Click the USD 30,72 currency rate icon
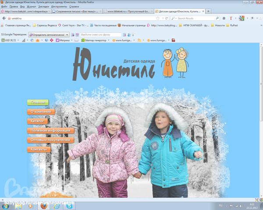 click(3, 40)
